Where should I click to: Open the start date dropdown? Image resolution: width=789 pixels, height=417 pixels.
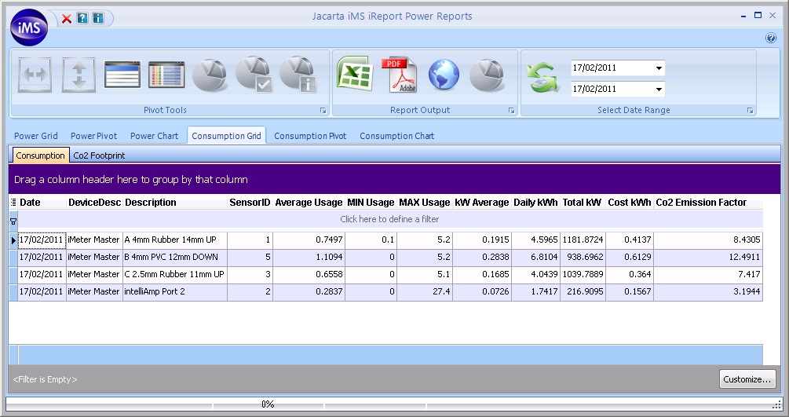coord(659,68)
